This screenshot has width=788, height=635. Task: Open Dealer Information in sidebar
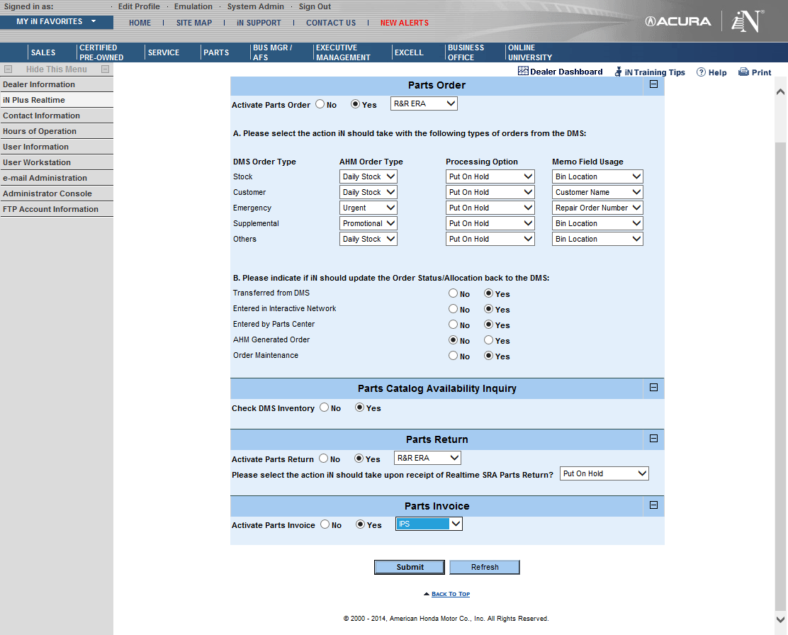pos(56,84)
